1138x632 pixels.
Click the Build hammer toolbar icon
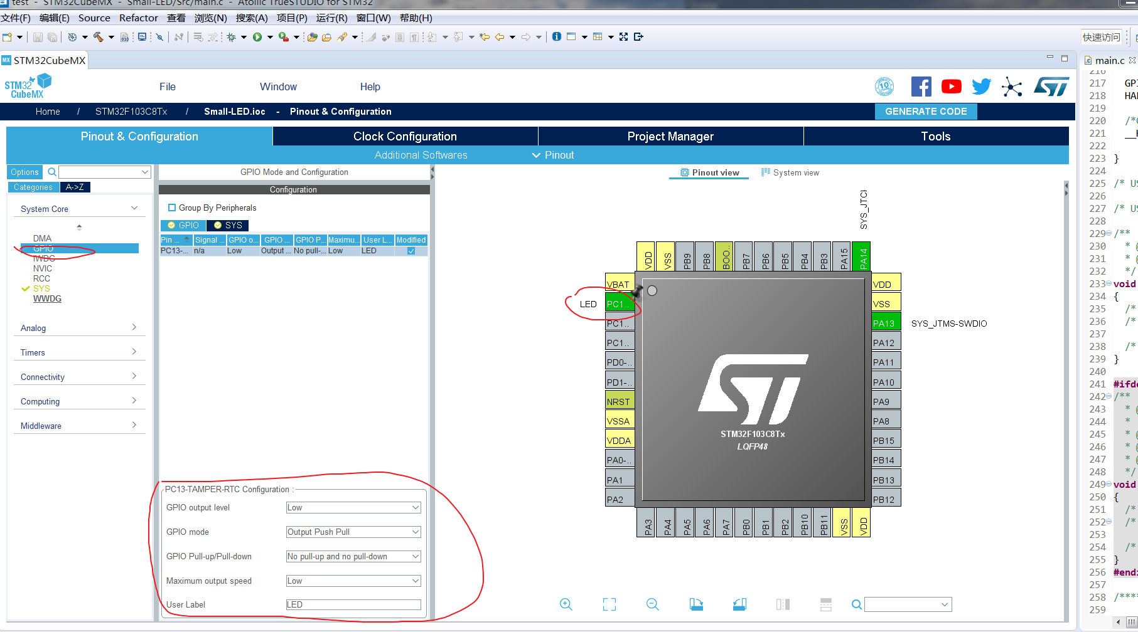point(99,37)
